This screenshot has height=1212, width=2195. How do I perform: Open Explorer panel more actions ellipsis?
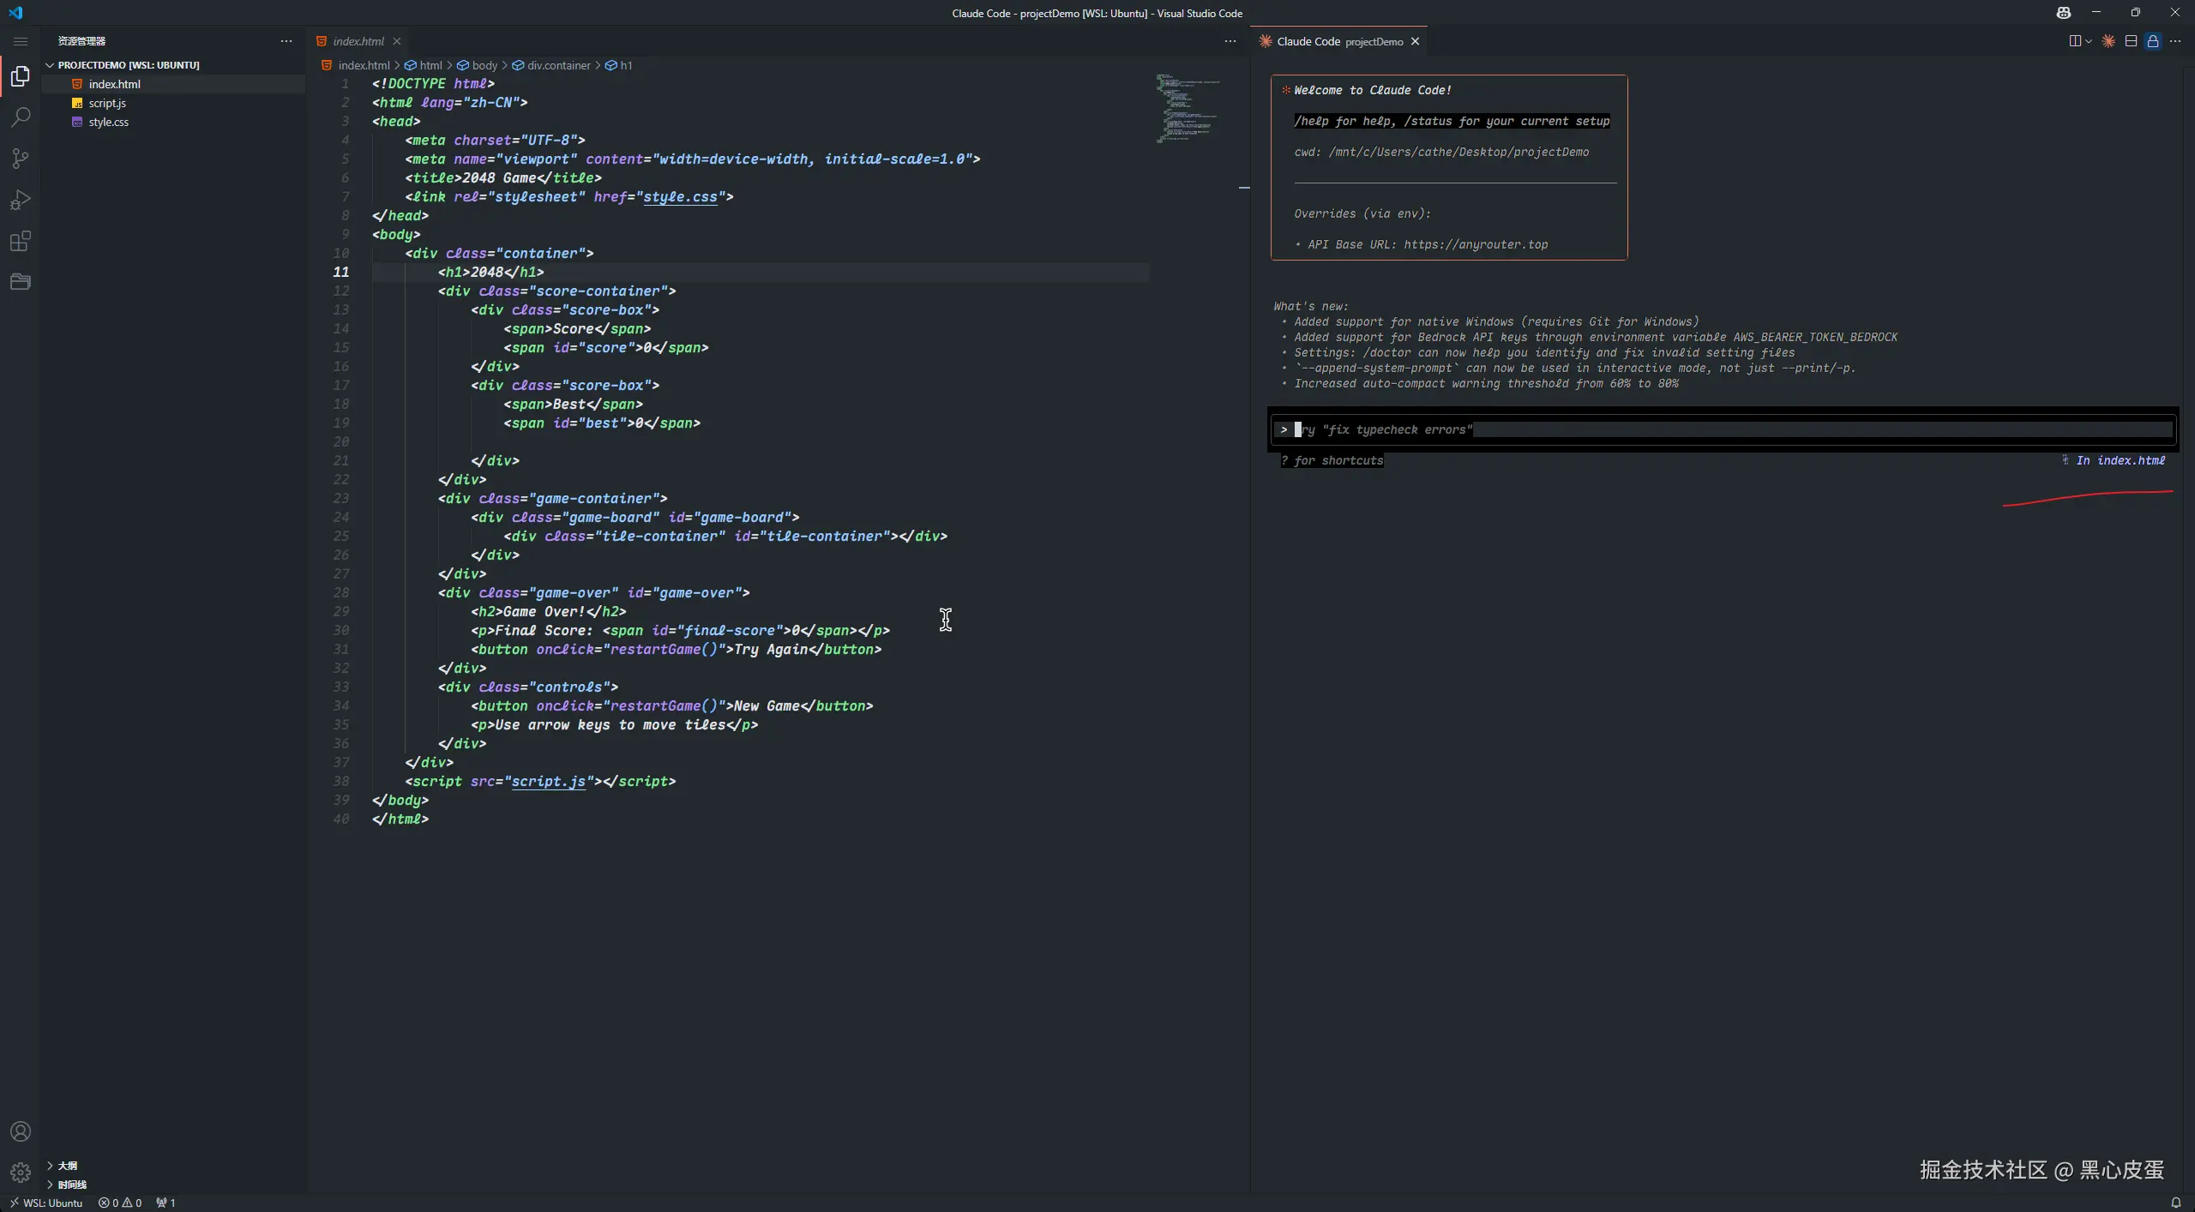(286, 41)
